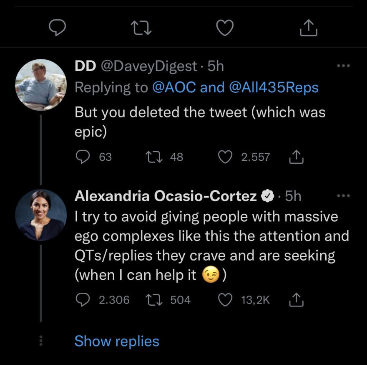Expand thread with Show replies
367x365 pixels.
pyautogui.click(x=117, y=341)
